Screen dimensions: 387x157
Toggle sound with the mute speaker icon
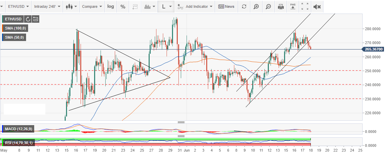[317, 6]
